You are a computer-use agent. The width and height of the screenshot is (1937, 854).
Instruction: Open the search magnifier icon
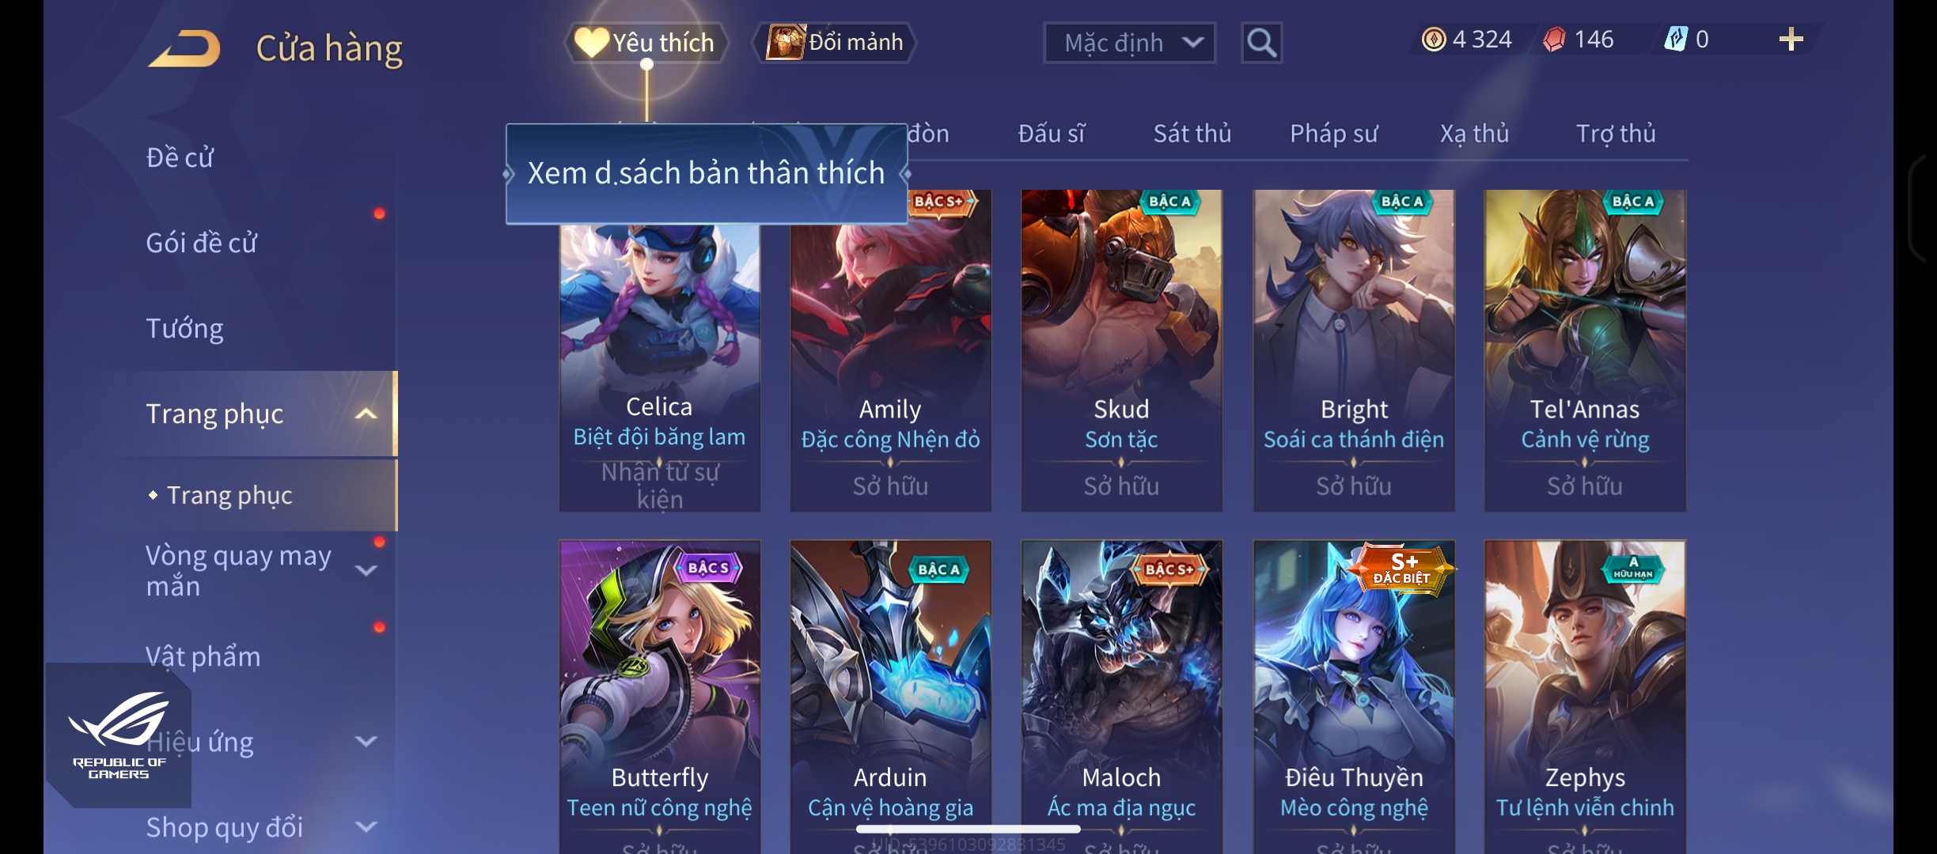(1261, 43)
